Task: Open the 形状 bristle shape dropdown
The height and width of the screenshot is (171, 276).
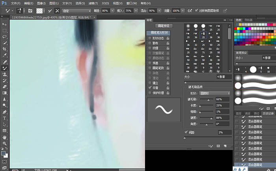Action: point(214,93)
